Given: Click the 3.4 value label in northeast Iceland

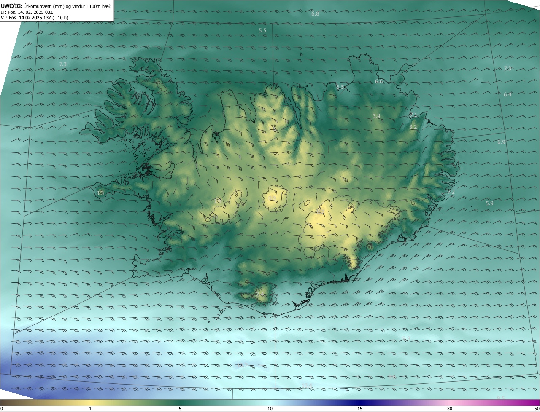Looking at the screenshot, I should pos(376,116).
